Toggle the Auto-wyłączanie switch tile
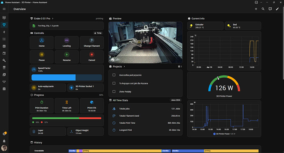 point(48,88)
